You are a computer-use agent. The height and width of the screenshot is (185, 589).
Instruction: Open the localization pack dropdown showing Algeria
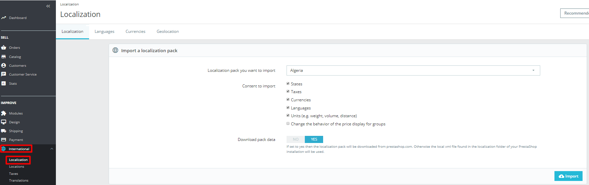point(413,70)
